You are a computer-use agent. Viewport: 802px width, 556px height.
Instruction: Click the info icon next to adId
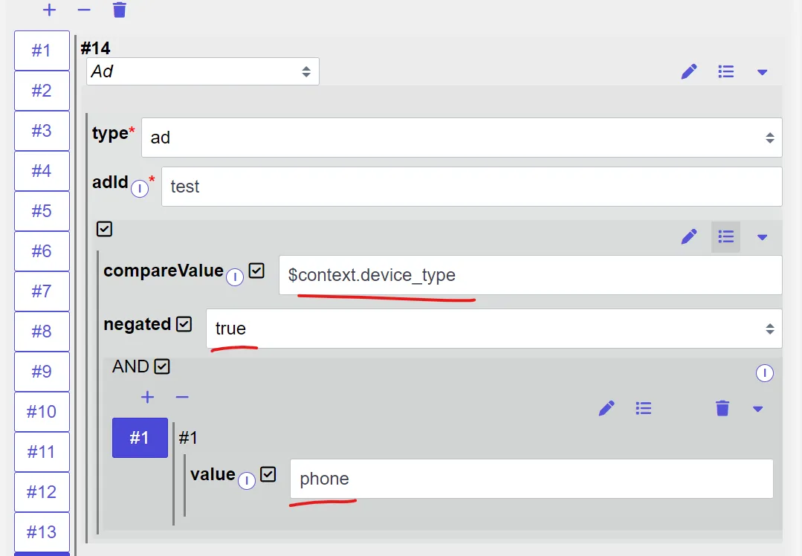tap(140, 188)
